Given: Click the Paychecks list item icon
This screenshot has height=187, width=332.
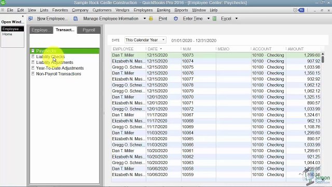Looking at the screenshot, I should pos(33,51).
